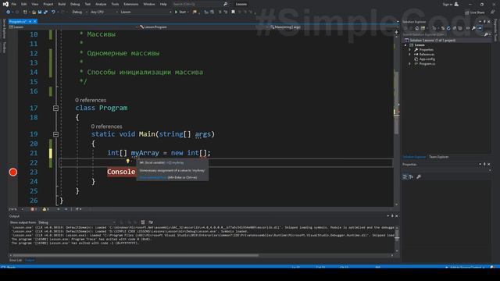This screenshot has height=281, width=500.
Task: Open the Lesson project navigation dropdown
Action: point(73,27)
